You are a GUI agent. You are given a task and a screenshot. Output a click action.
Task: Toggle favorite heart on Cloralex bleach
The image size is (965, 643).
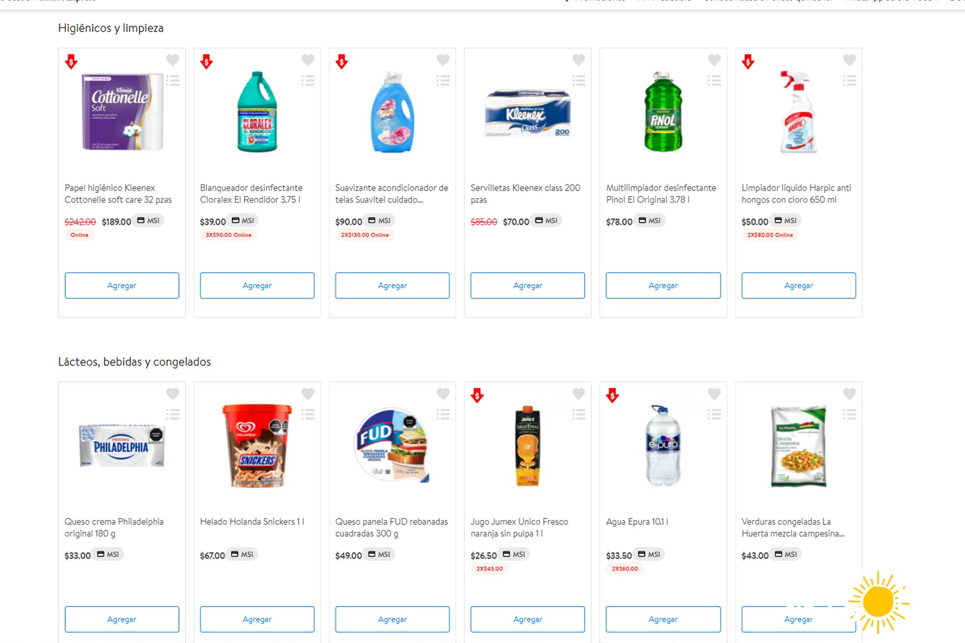point(308,60)
